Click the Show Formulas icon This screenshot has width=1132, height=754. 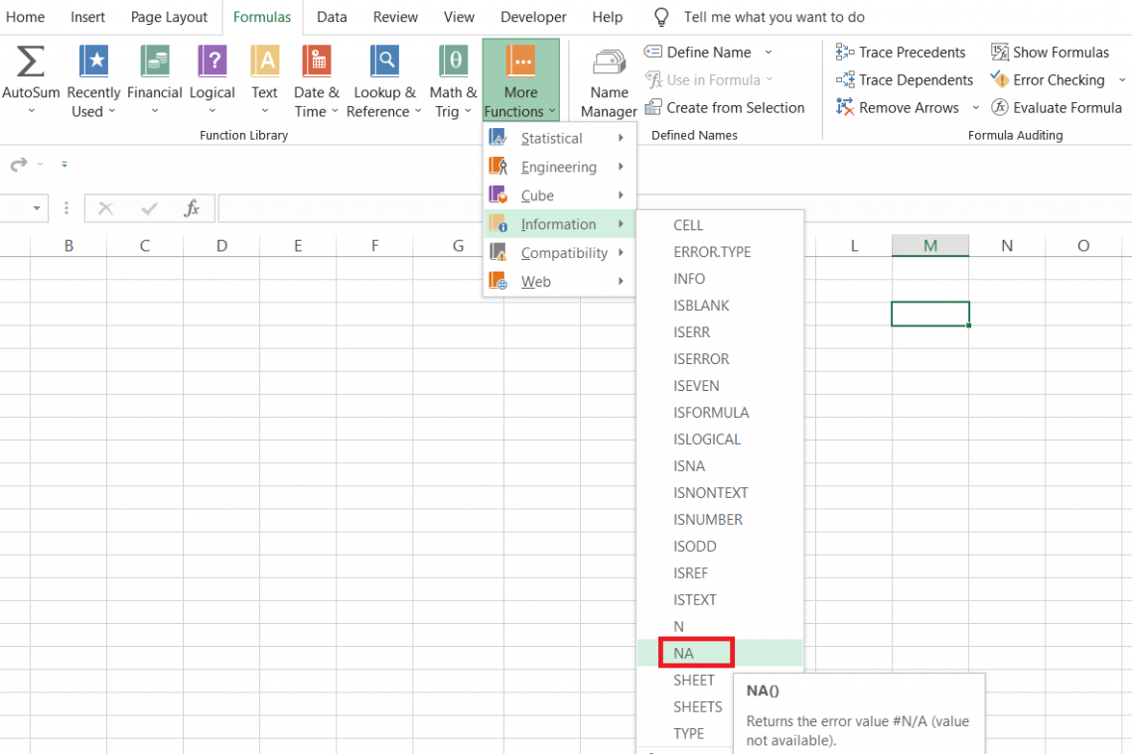(x=1050, y=52)
